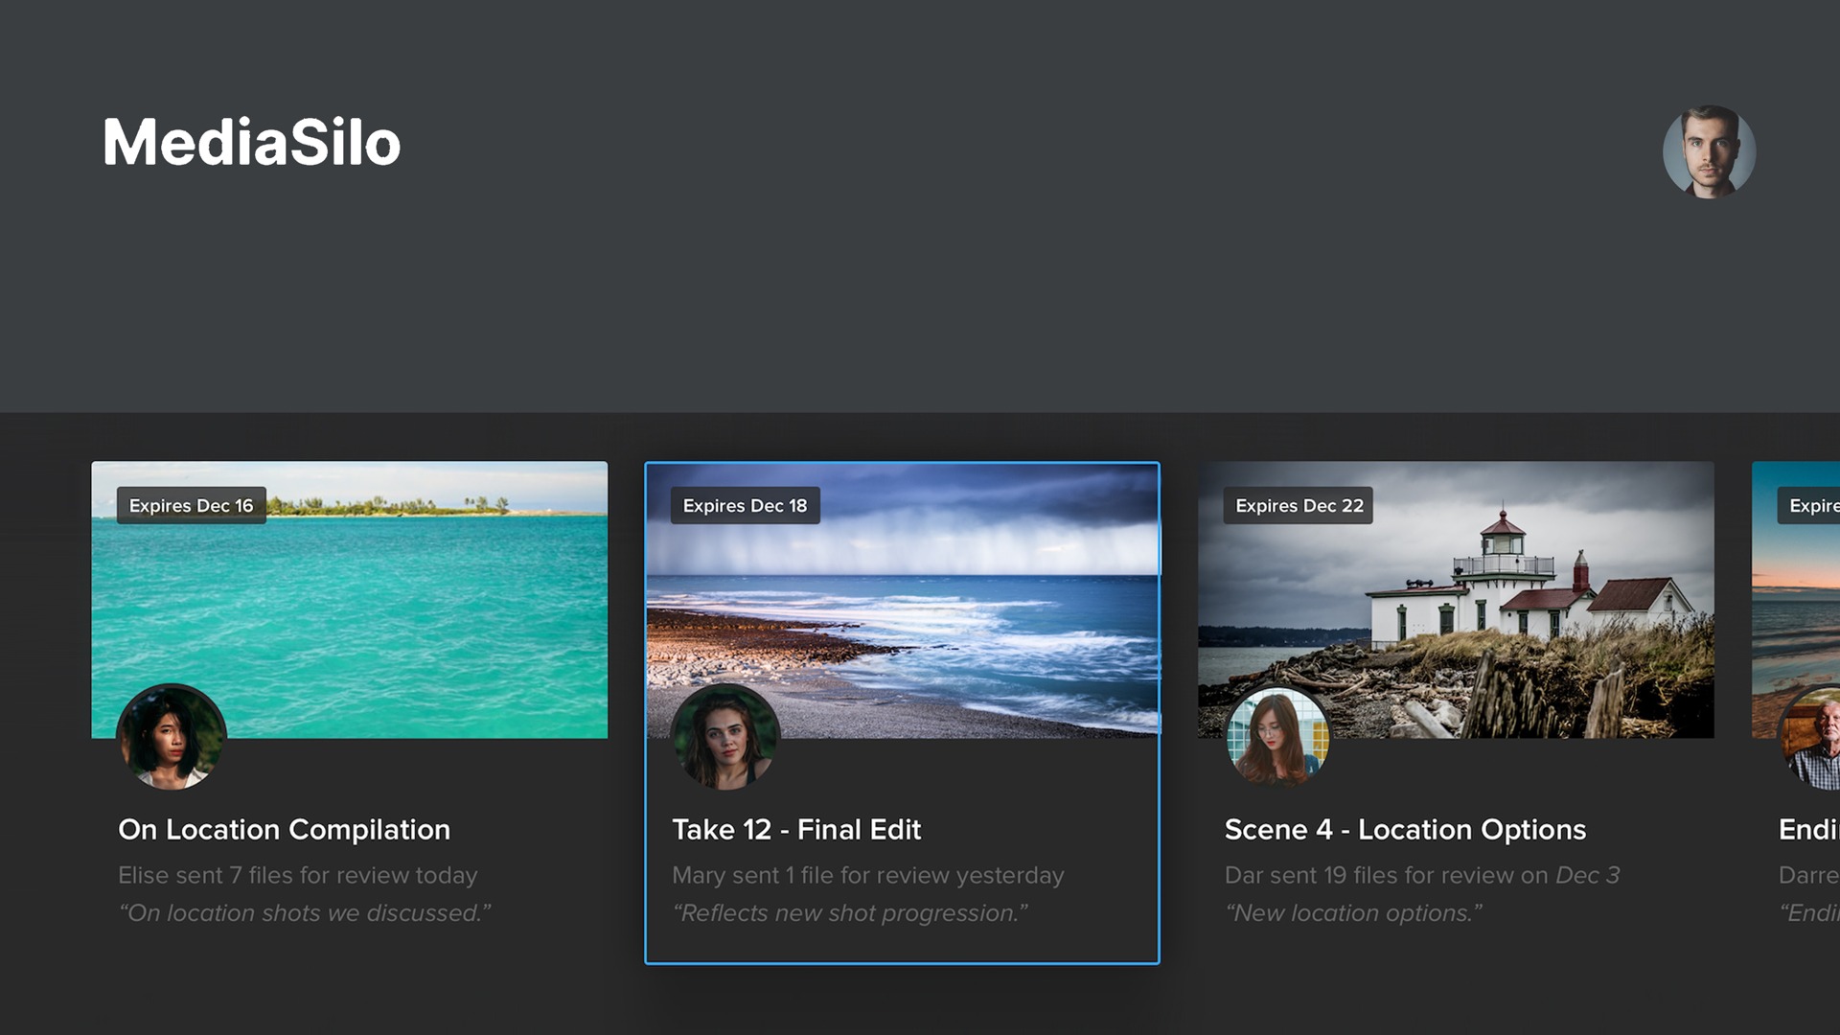Click Dar's avatar on Scene 4 card
Viewport: 1840px width, 1035px height.
[1278, 736]
